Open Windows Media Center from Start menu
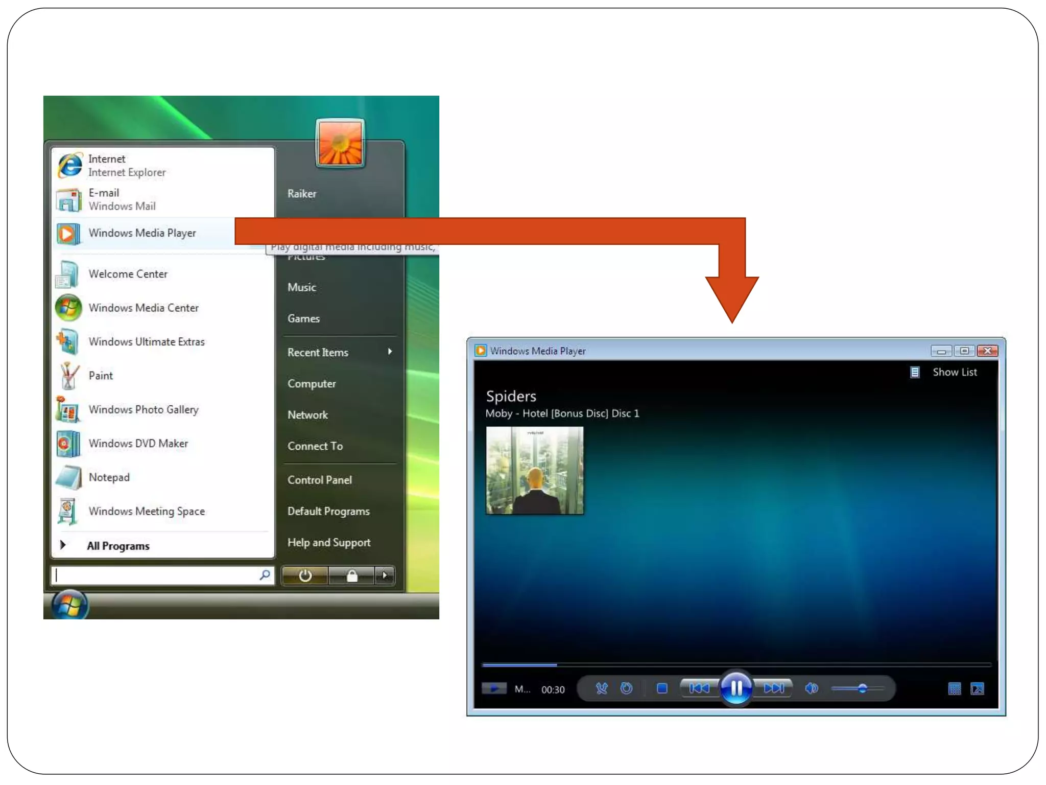Viewport: 1046px width, 785px height. (x=143, y=308)
